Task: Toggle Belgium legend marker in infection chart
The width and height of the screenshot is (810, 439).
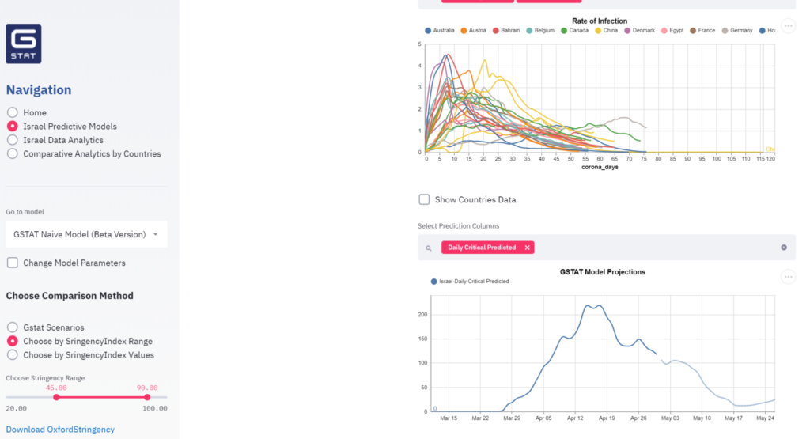Action: [x=529, y=31]
